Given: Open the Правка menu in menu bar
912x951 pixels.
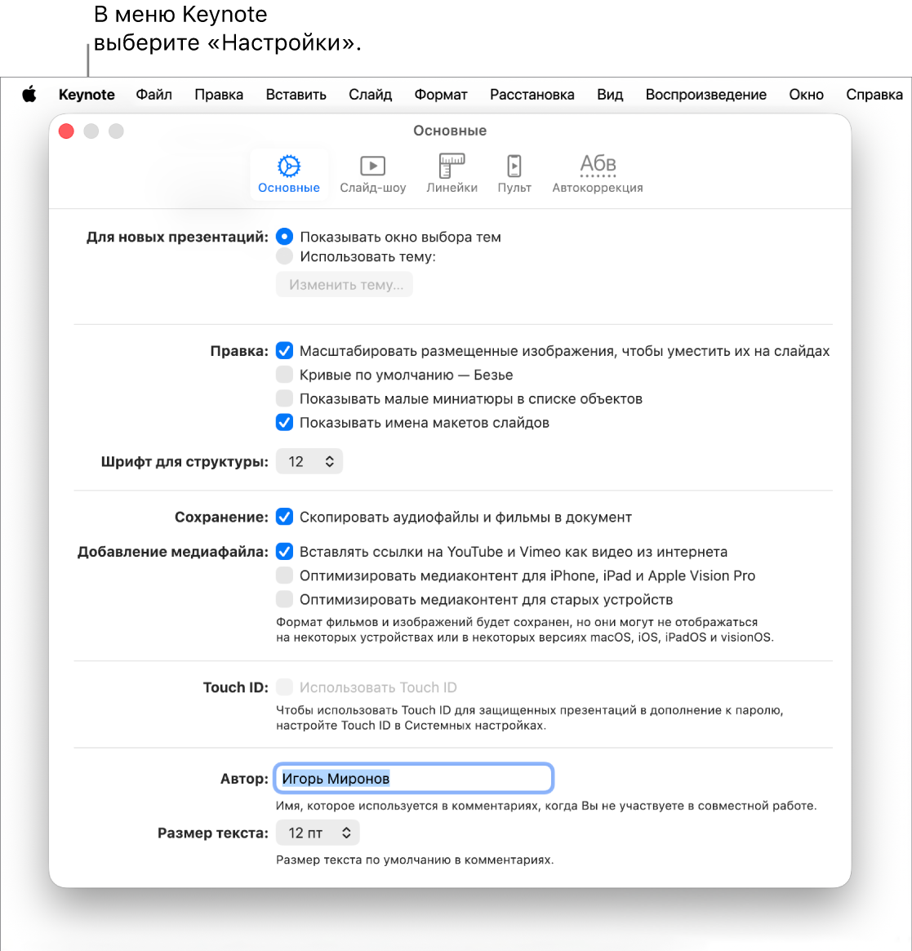Looking at the screenshot, I should point(219,95).
